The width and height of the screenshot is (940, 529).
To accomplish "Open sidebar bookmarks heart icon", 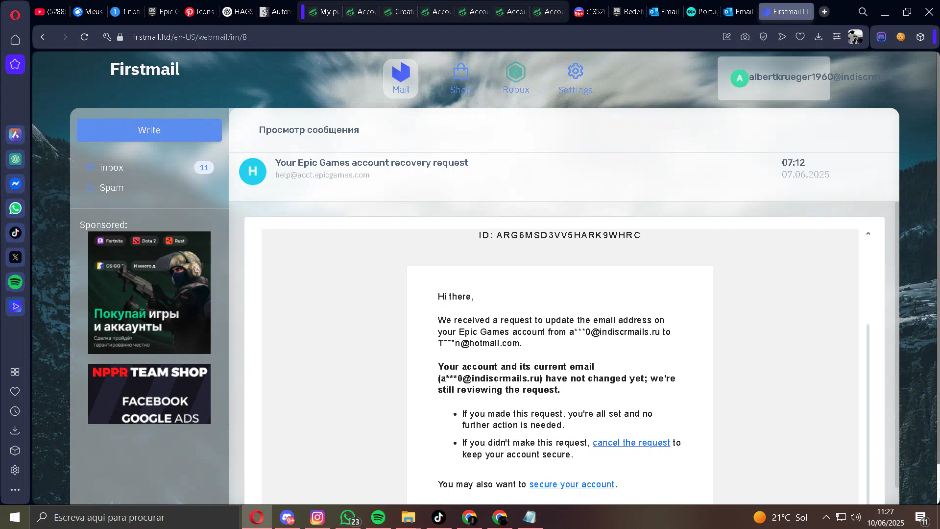I will coord(15,392).
